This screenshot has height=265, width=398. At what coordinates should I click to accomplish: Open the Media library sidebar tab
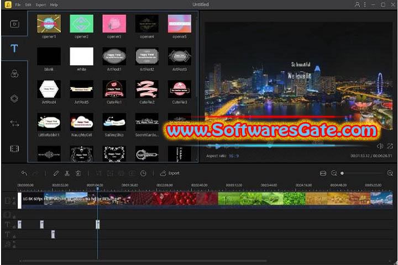pyautogui.click(x=14, y=24)
